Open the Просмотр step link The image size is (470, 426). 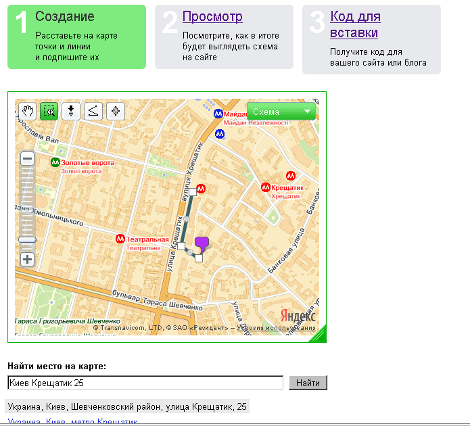(212, 16)
